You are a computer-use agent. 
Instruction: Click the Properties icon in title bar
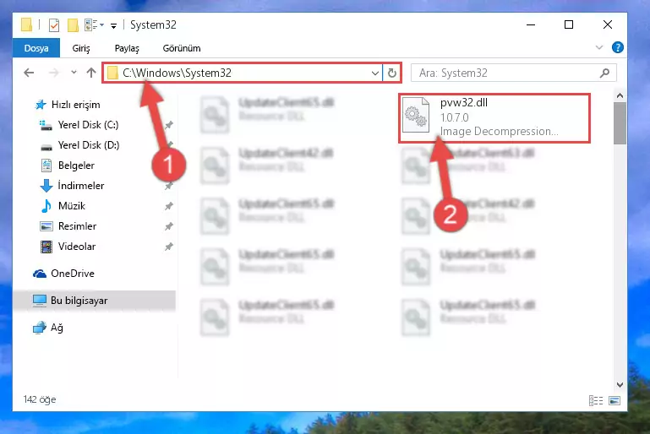pyautogui.click(x=54, y=24)
